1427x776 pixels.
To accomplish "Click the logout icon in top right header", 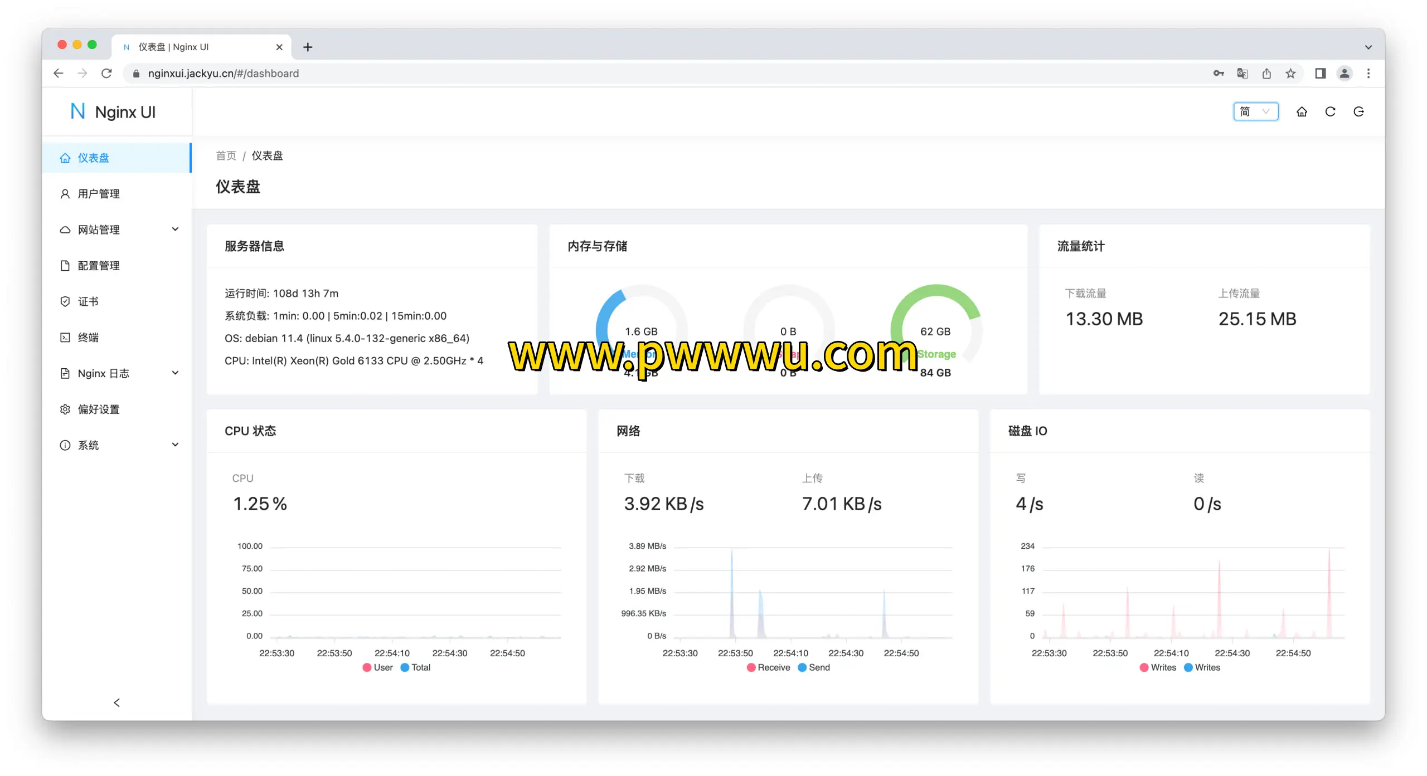I will click(x=1358, y=112).
